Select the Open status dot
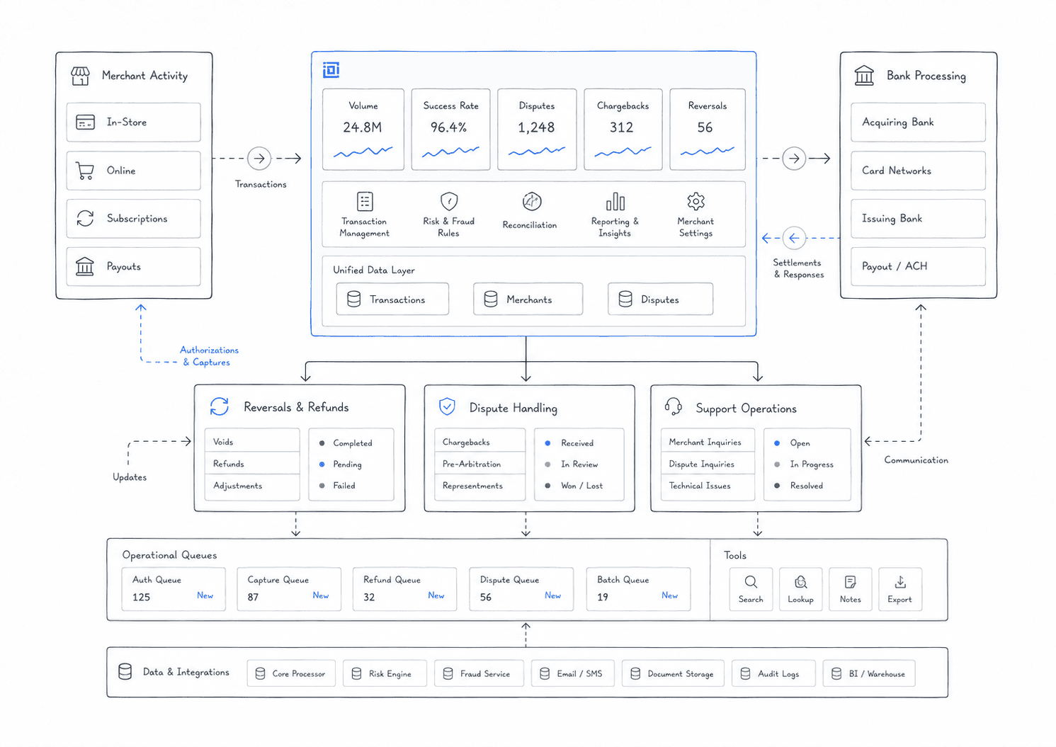The height and width of the screenshot is (747, 1056). pyautogui.click(x=777, y=443)
